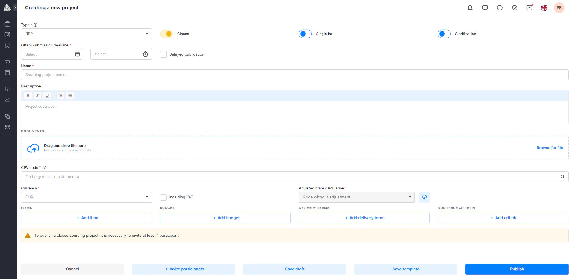Open the bar chart analytics icon
The image size is (569, 279).
[x=7, y=89]
